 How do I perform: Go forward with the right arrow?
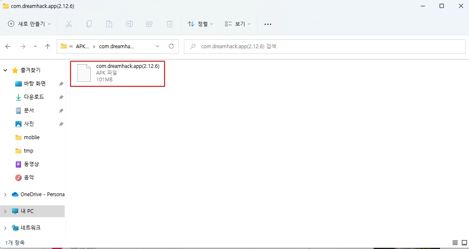(x=22, y=47)
